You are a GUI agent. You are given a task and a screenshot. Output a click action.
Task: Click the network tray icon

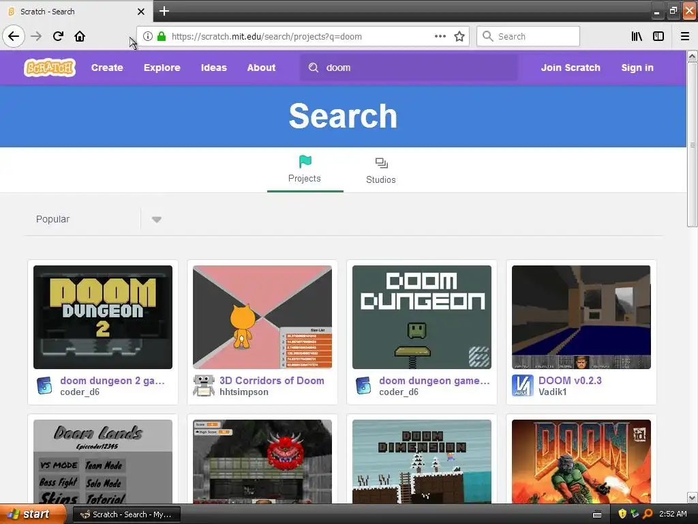pyautogui.click(x=635, y=514)
